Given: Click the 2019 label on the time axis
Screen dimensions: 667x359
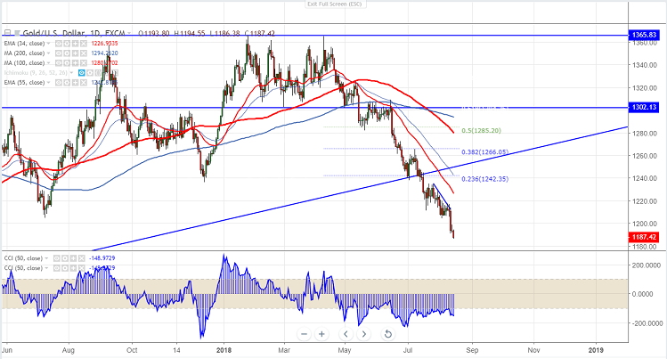Looking at the screenshot, I should [596, 350].
